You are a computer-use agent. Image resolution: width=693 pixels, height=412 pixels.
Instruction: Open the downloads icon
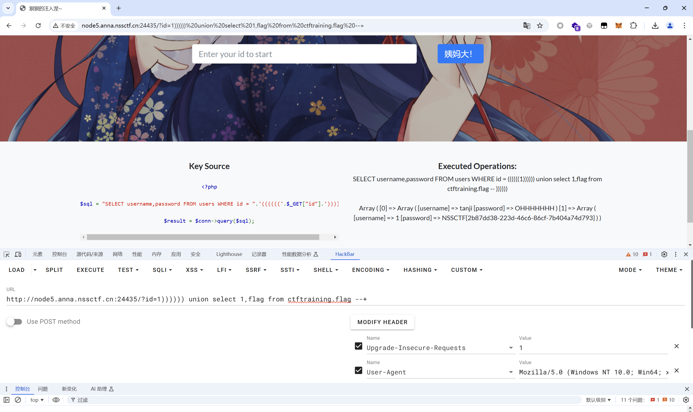click(655, 25)
